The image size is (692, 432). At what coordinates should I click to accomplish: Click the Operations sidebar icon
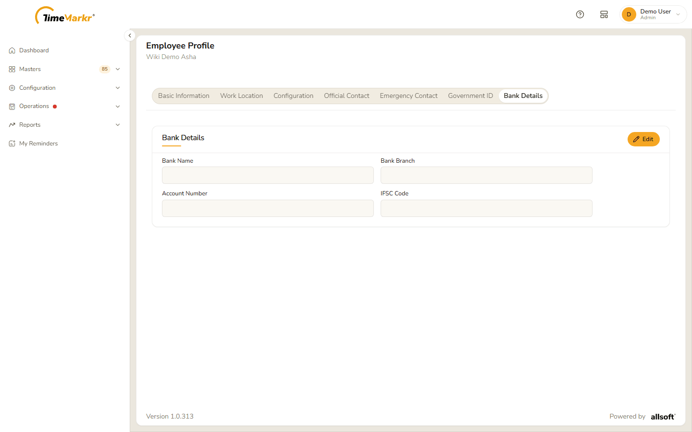(12, 107)
